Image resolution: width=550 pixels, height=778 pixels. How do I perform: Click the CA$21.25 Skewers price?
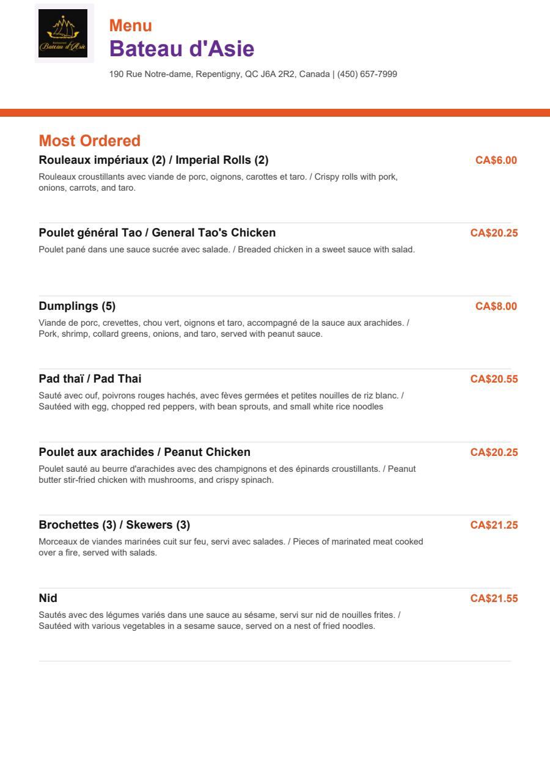[x=494, y=525]
